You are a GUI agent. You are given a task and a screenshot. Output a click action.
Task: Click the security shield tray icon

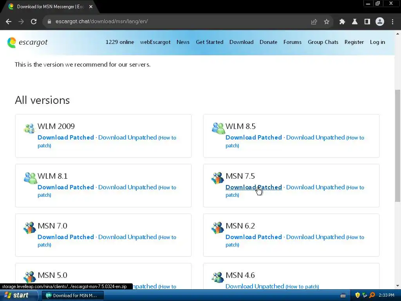[358, 295]
